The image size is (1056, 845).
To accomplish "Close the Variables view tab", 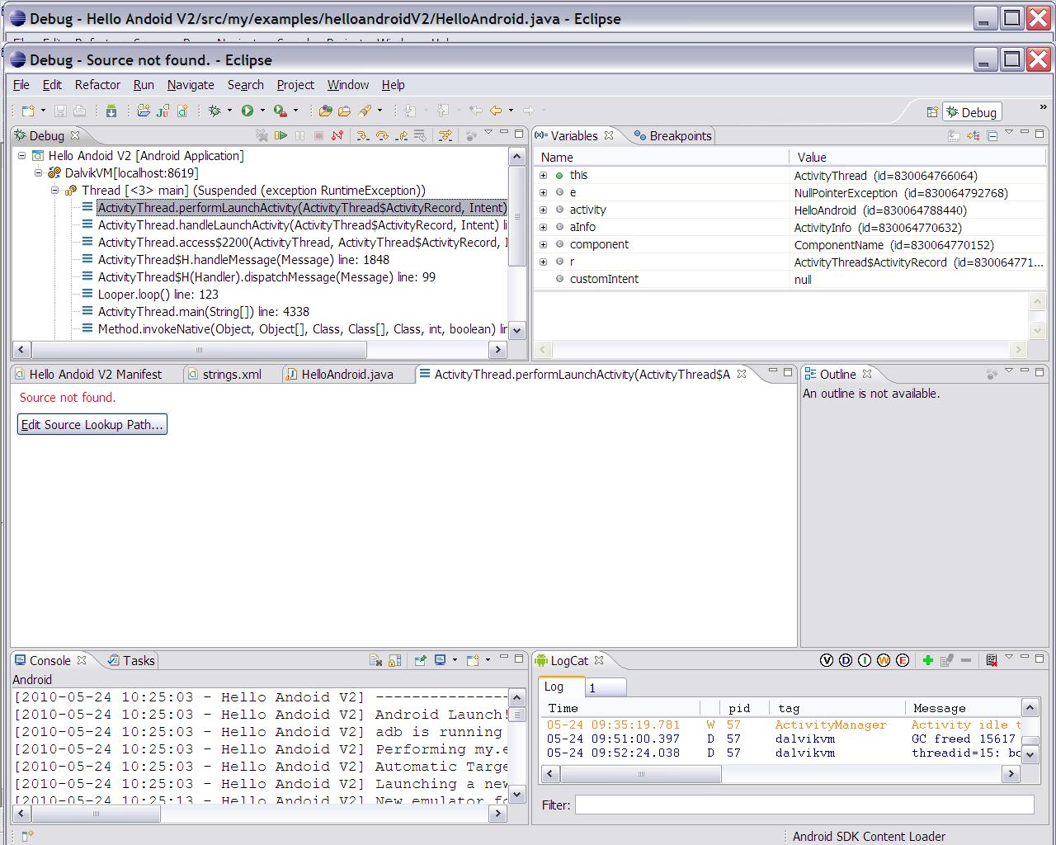I will (x=609, y=135).
